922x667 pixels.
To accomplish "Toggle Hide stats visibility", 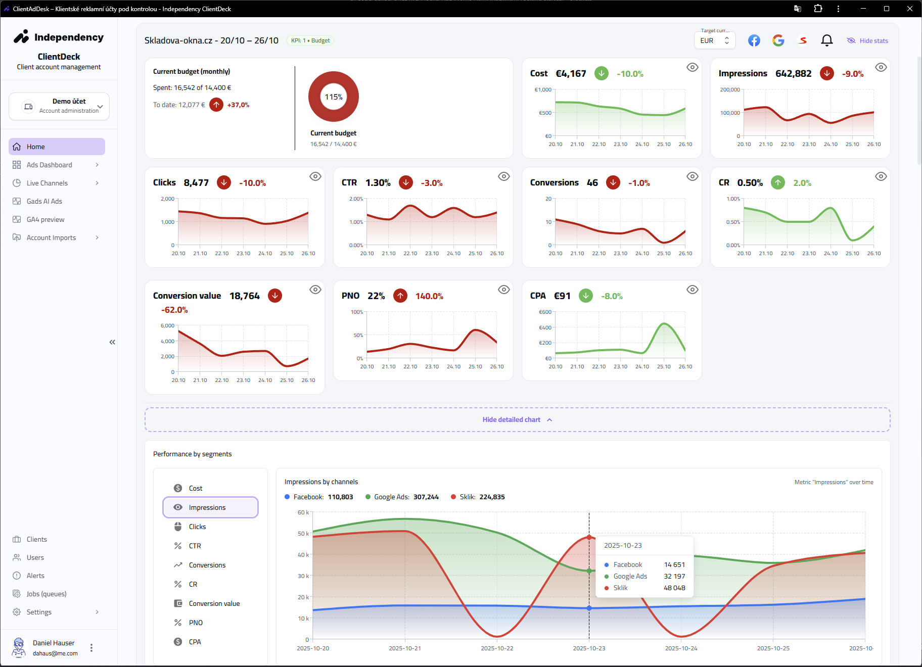I will click(x=866, y=40).
